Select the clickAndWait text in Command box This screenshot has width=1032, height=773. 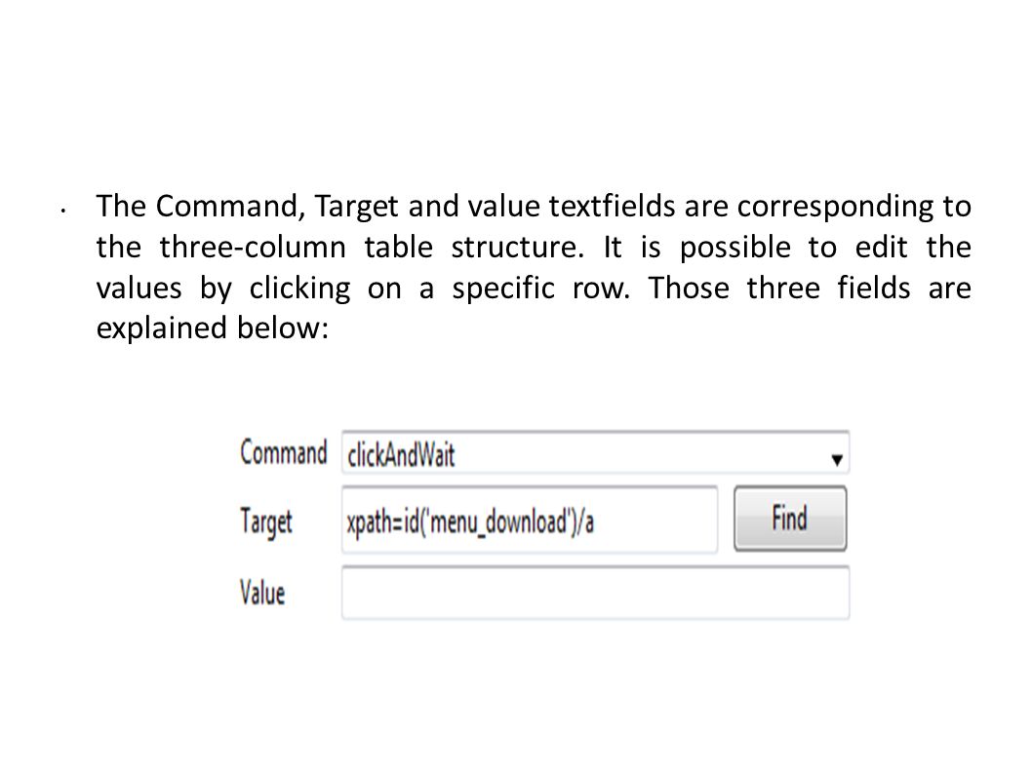pos(401,454)
